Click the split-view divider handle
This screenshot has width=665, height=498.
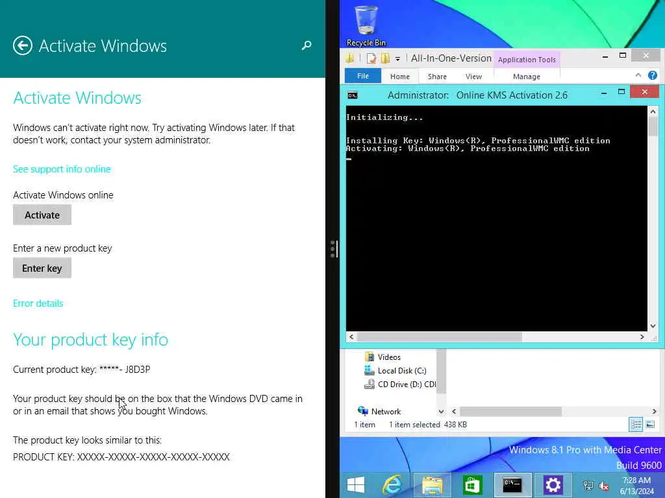coord(333,249)
